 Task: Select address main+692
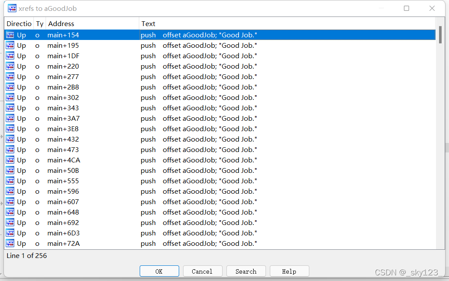click(63, 222)
